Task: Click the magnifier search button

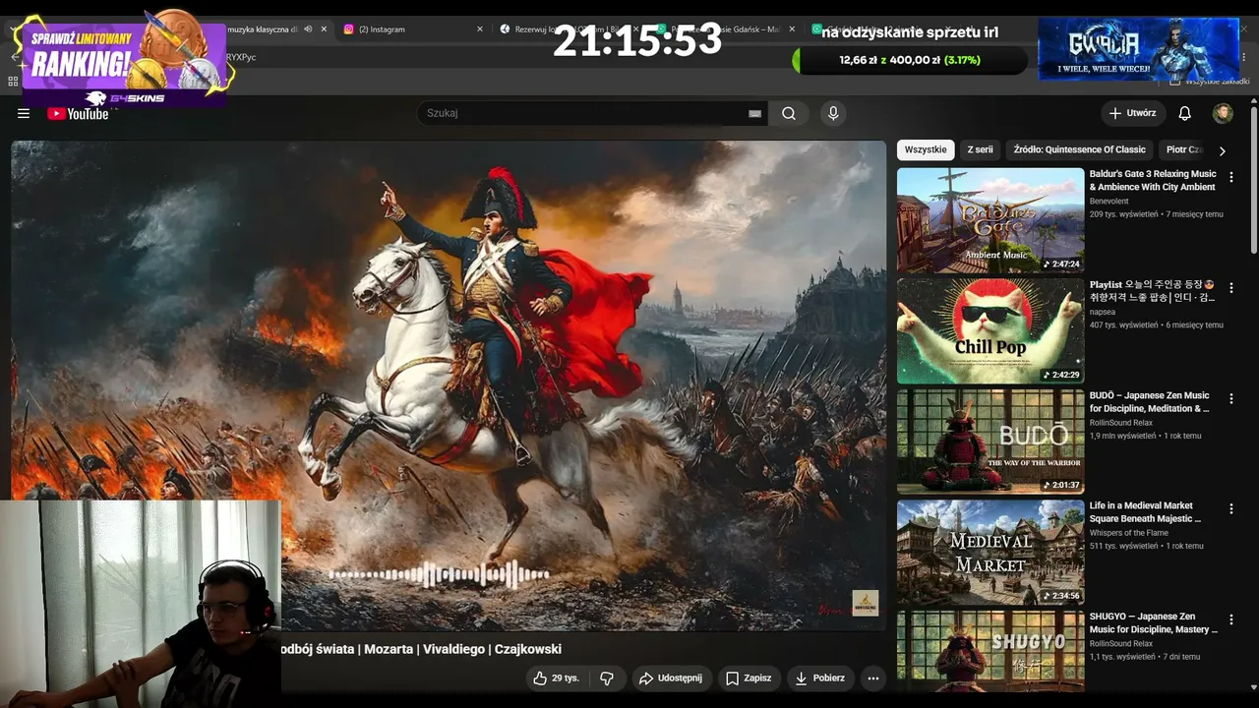Action: click(789, 113)
